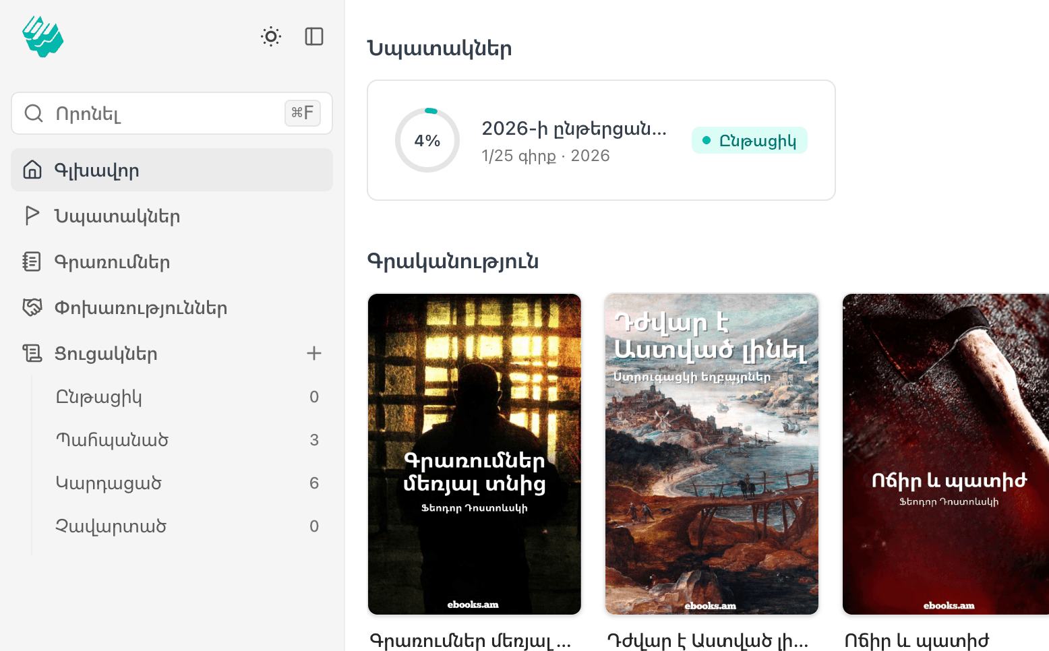Click the teal app logo
The width and height of the screenshot is (1049, 651).
pos(42,36)
